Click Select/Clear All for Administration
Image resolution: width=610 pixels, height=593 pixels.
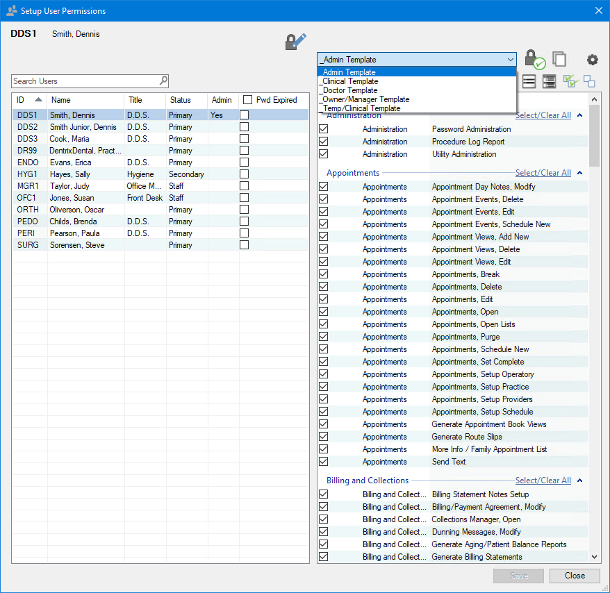(x=543, y=115)
